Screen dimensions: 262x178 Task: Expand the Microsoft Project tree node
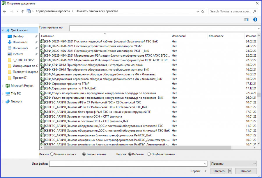(x=3, y=86)
